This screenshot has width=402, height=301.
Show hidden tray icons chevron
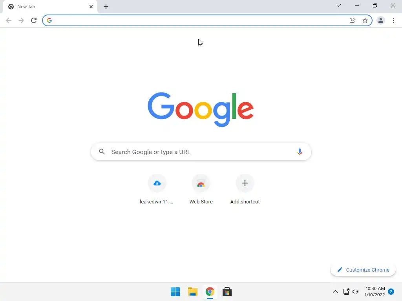pos(335,292)
